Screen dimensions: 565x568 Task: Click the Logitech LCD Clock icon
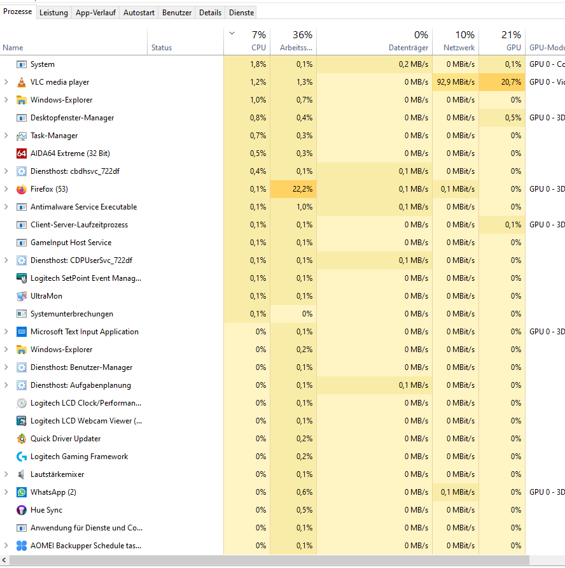pyautogui.click(x=22, y=403)
